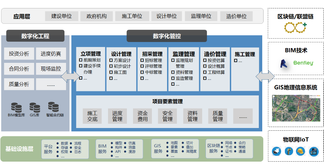
Task: Click the Bentley logo under BIM技术
Action: [303, 63]
